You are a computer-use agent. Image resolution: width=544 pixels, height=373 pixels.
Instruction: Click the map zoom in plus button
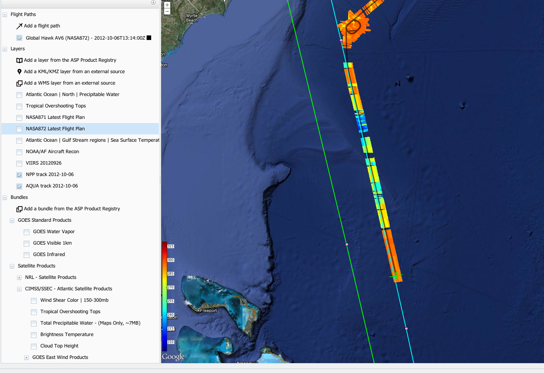[x=167, y=5]
